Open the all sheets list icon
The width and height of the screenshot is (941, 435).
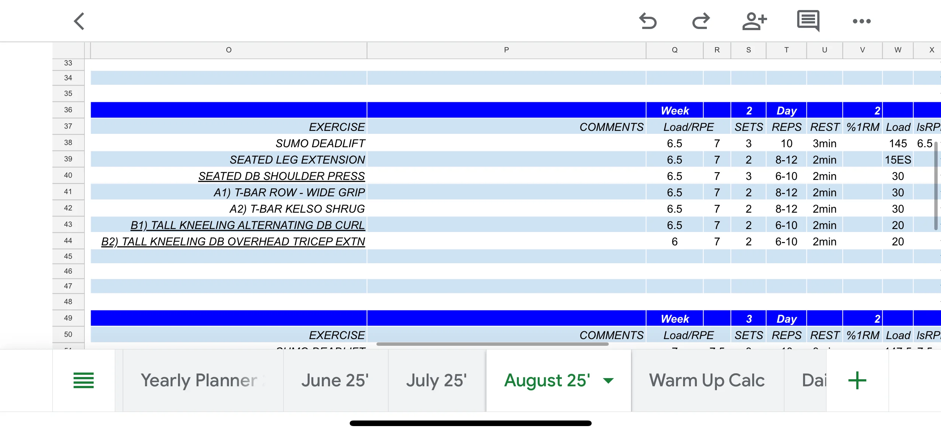[x=84, y=380]
